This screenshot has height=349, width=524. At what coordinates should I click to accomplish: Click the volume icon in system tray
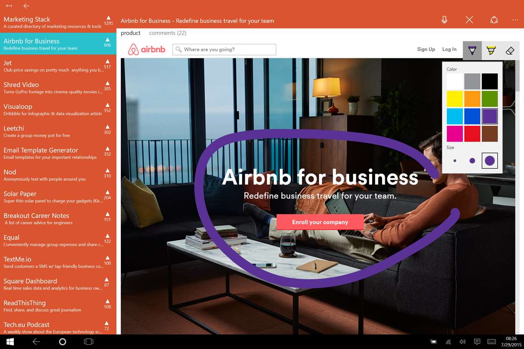pos(463,342)
